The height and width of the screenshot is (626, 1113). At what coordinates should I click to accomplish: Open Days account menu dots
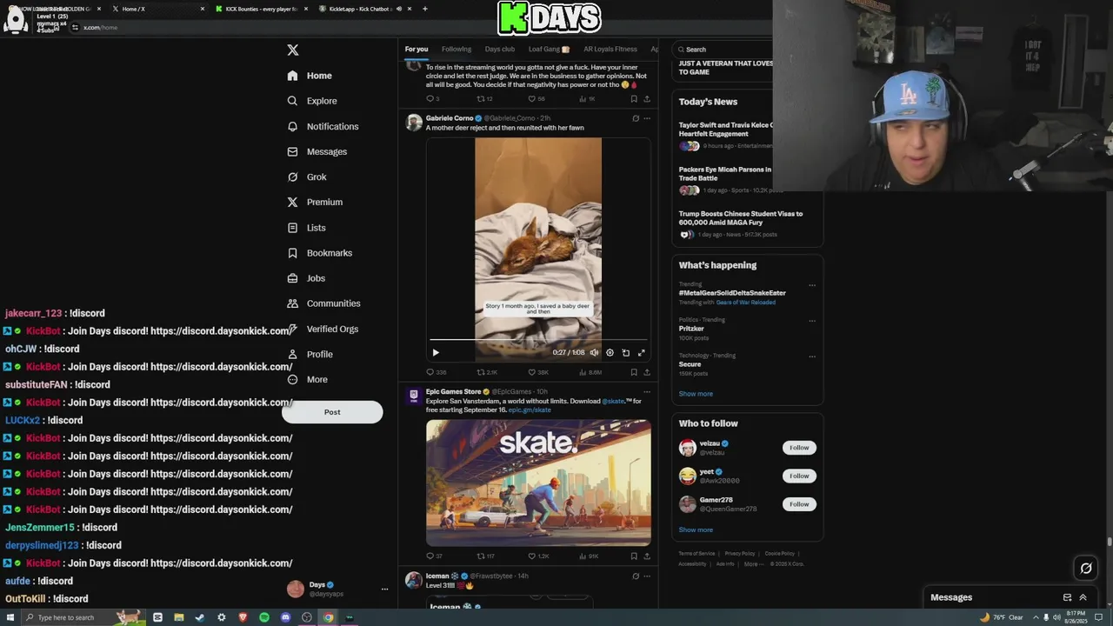click(384, 589)
